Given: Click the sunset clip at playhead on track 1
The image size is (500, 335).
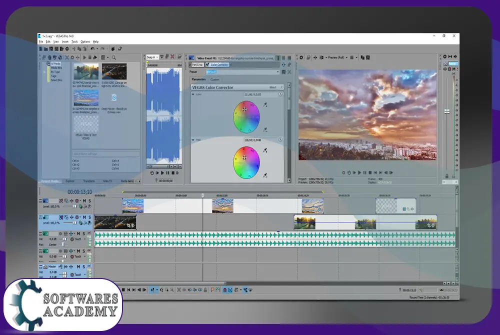Looking at the screenshot, I should tap(222, 206).
